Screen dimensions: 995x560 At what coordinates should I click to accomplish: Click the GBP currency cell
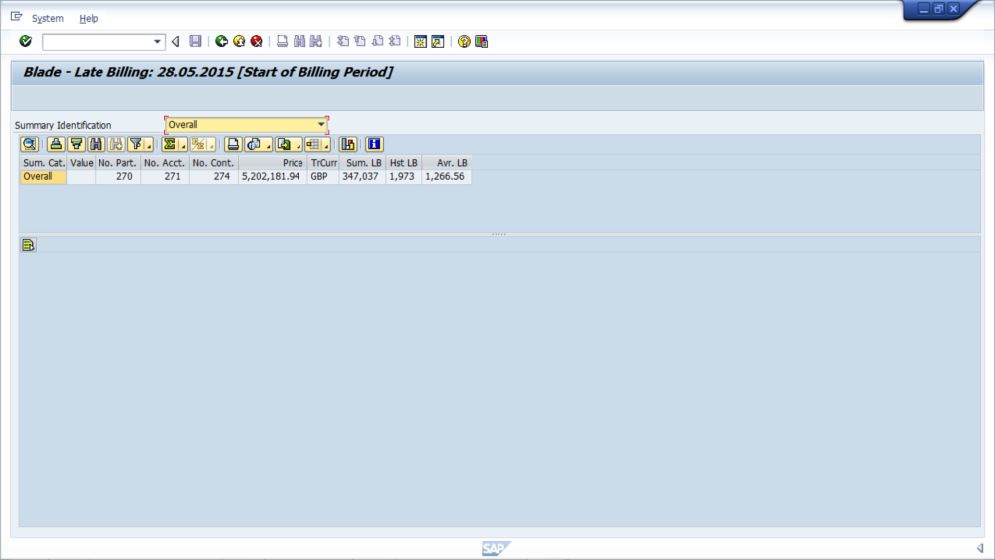(323, 177)
